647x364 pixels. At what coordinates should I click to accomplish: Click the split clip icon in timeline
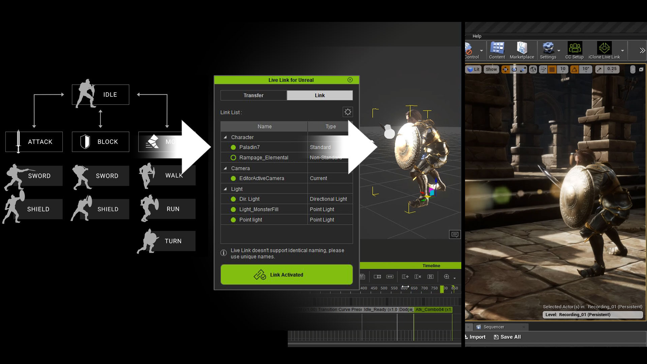[430, 277]
